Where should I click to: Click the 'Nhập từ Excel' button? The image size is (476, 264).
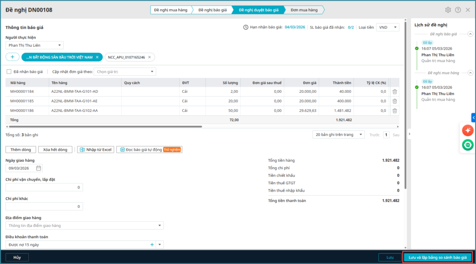pos(96,149)
